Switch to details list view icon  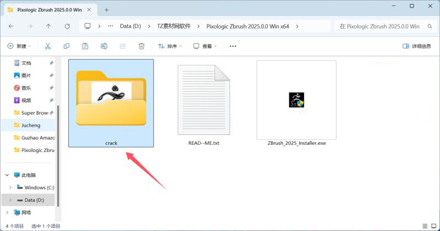click(x=425, y=226)
